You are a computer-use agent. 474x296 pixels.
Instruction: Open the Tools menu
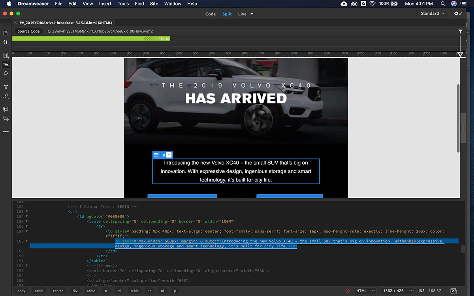123,4
